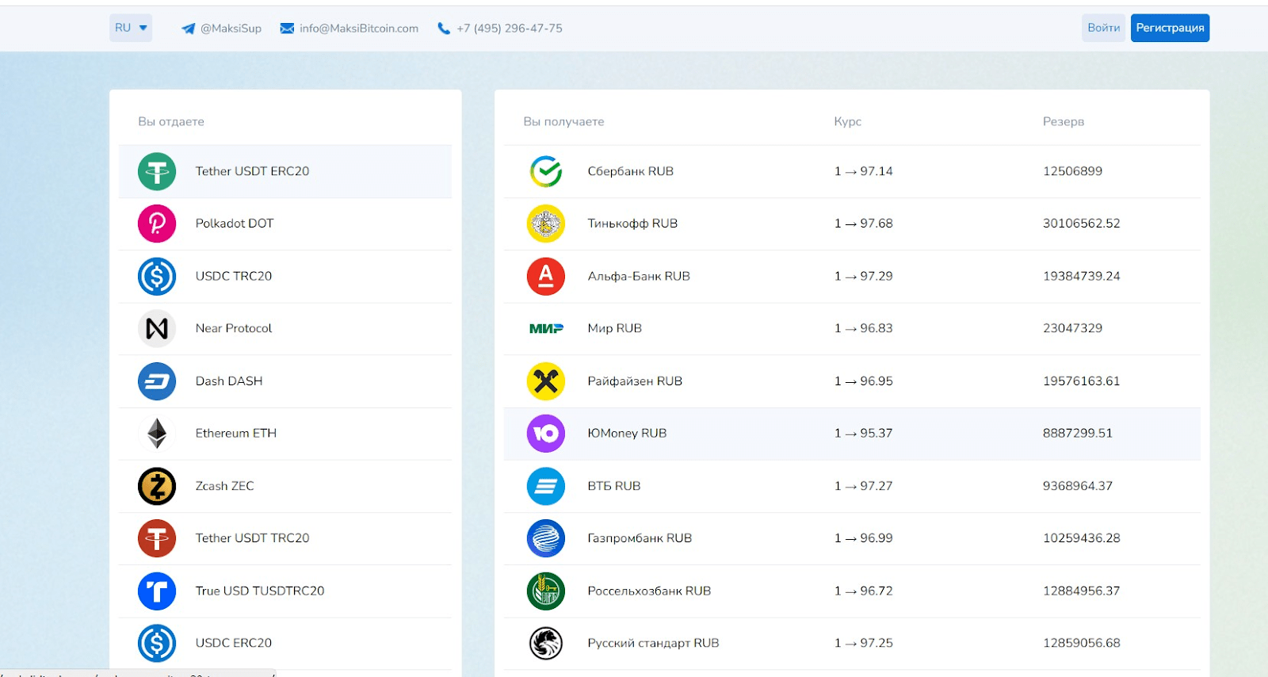Image resolution: width=1268 pixels, height=677 pixels.
Task: Click the ВТБ reserve 9368964.37
Action: coord(1077,486)
